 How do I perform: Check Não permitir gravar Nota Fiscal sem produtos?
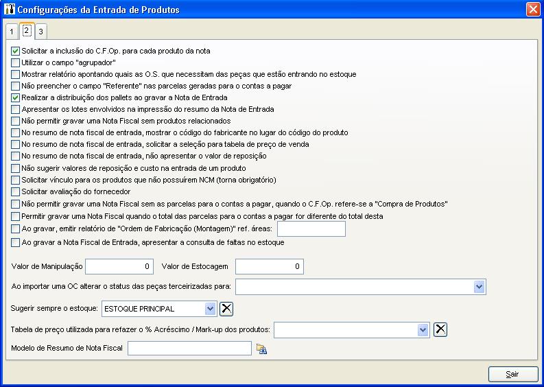pyautogui.click(x=15, y=121)
